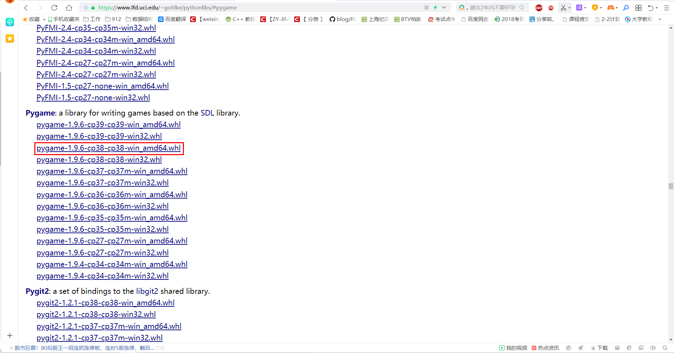Click the blue key password manager icon
The width and height of the screenshot is (674, 353).
626,8
